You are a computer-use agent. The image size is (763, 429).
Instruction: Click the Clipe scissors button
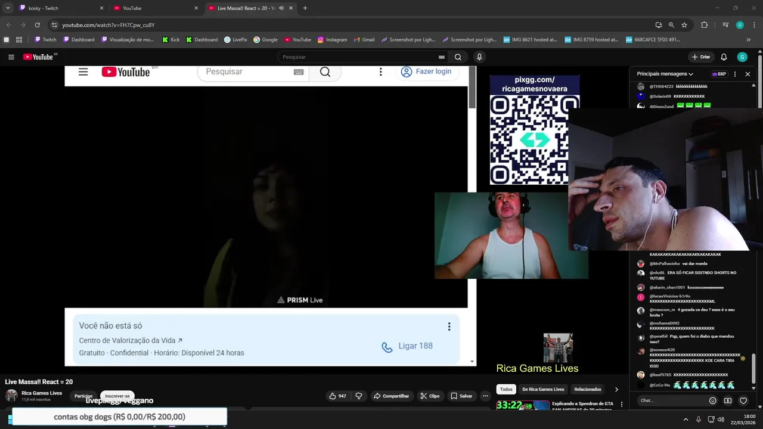coord(430,396)
